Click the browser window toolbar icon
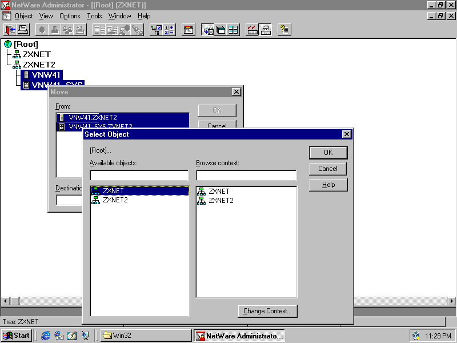This screenshot has height=343, width=457. (x=189, y=30)
